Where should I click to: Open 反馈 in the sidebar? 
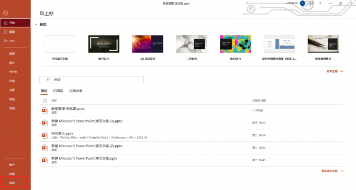(12, 174)
